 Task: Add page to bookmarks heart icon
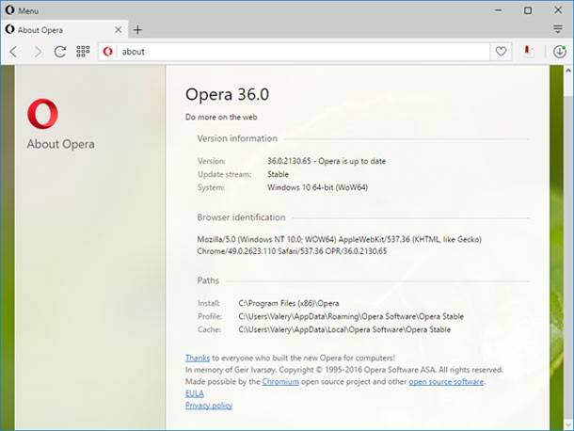pos(501,51)
